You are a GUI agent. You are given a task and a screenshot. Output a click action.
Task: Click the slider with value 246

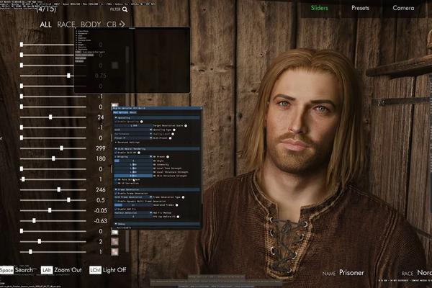(x=53, y=189)
